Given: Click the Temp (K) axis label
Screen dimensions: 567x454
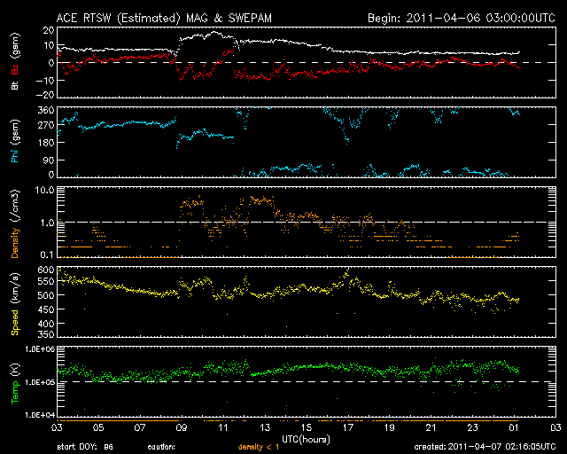Looking at the screenshot, I should tap(15, 384).
